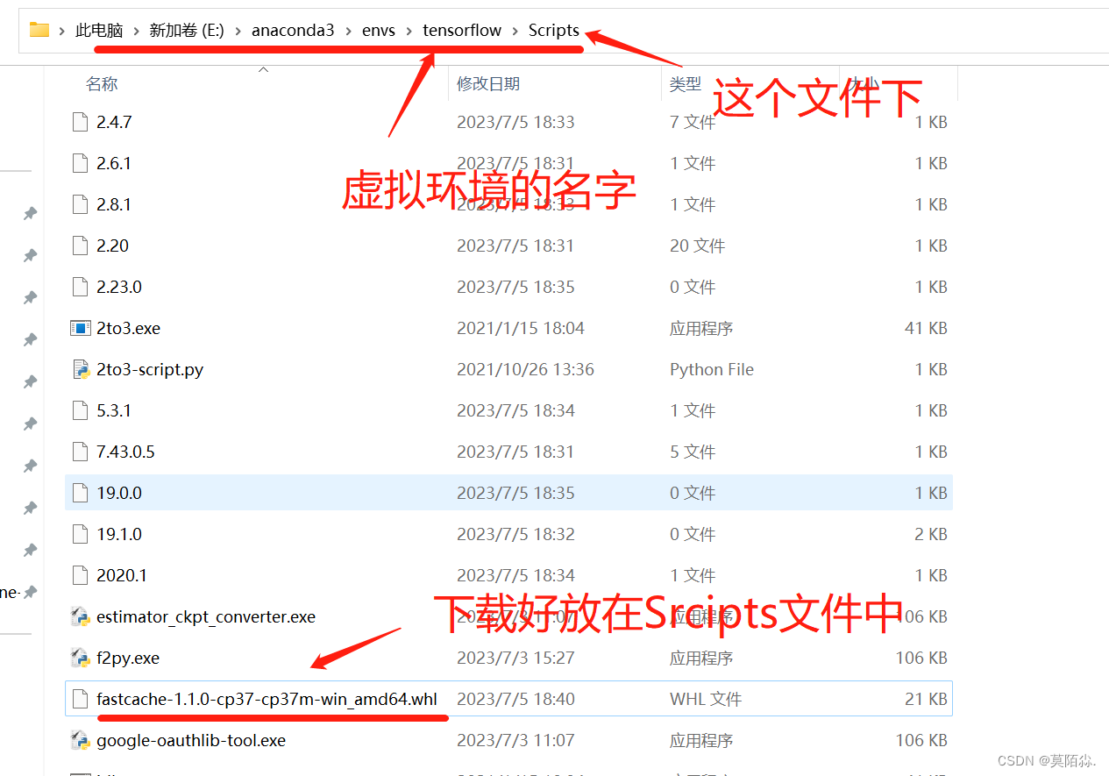Open the envs folder from breadcrumb
1109x776 pixels.
(378, 29)
